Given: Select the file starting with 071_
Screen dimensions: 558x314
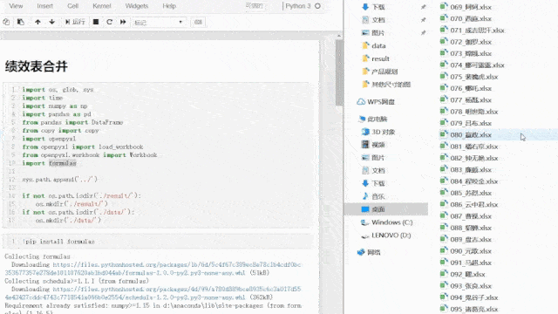Looking at the screenshot, I should point(477,31).
